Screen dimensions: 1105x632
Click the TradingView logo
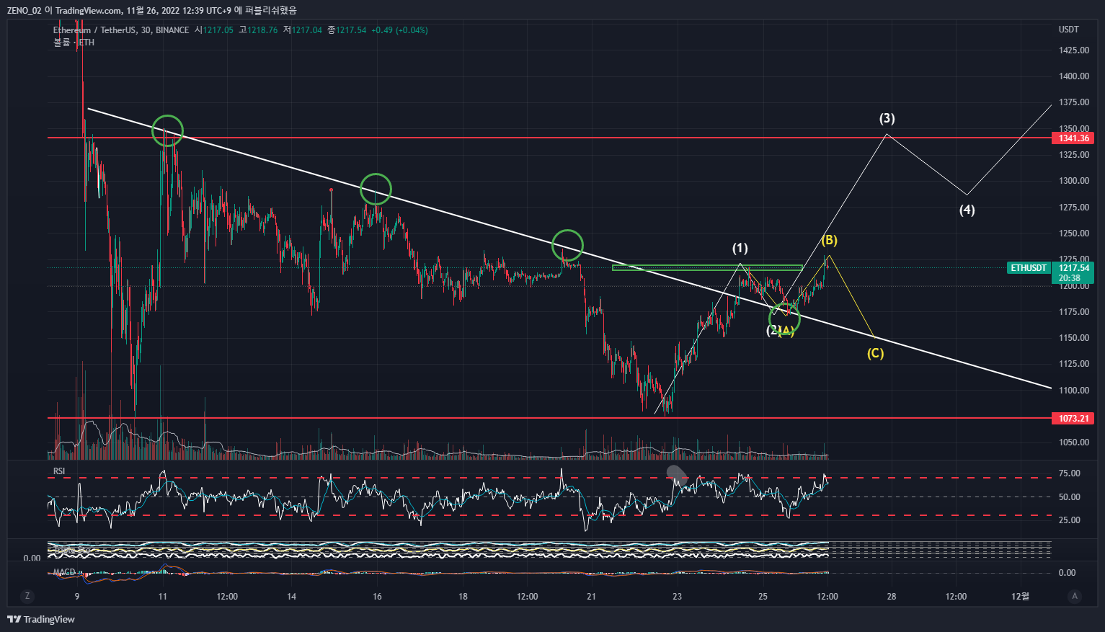[x=41, y=619]
